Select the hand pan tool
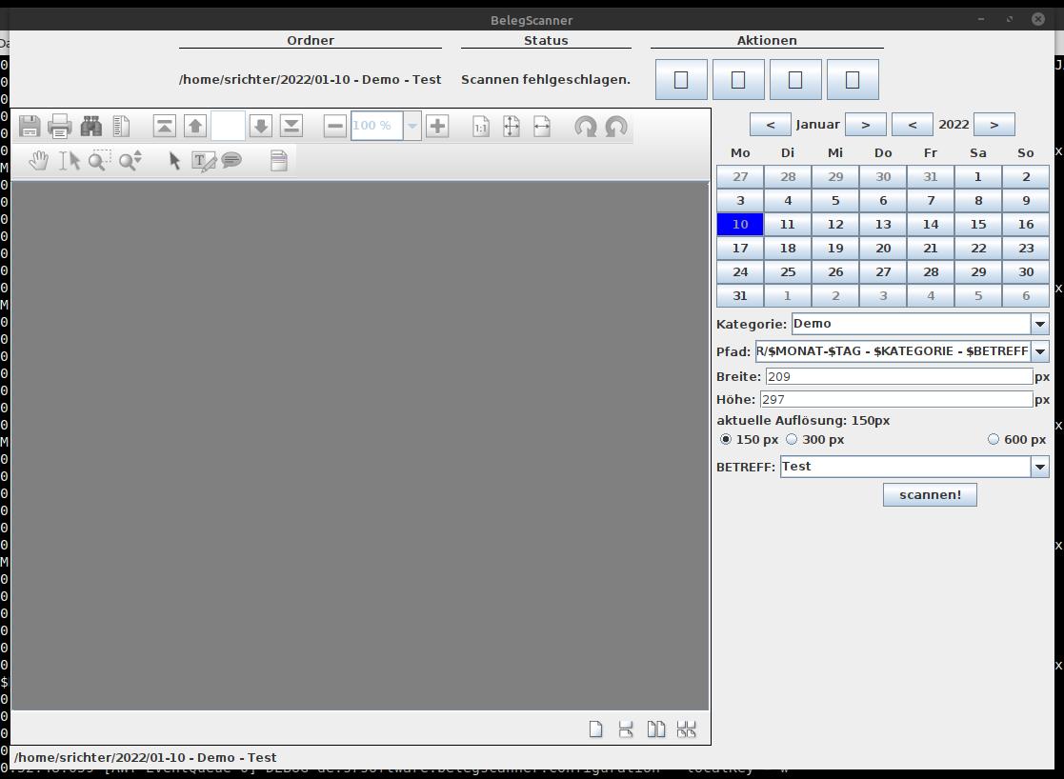Image resolution: width=1064 pixels, height=779 pixels. (38, 161)
